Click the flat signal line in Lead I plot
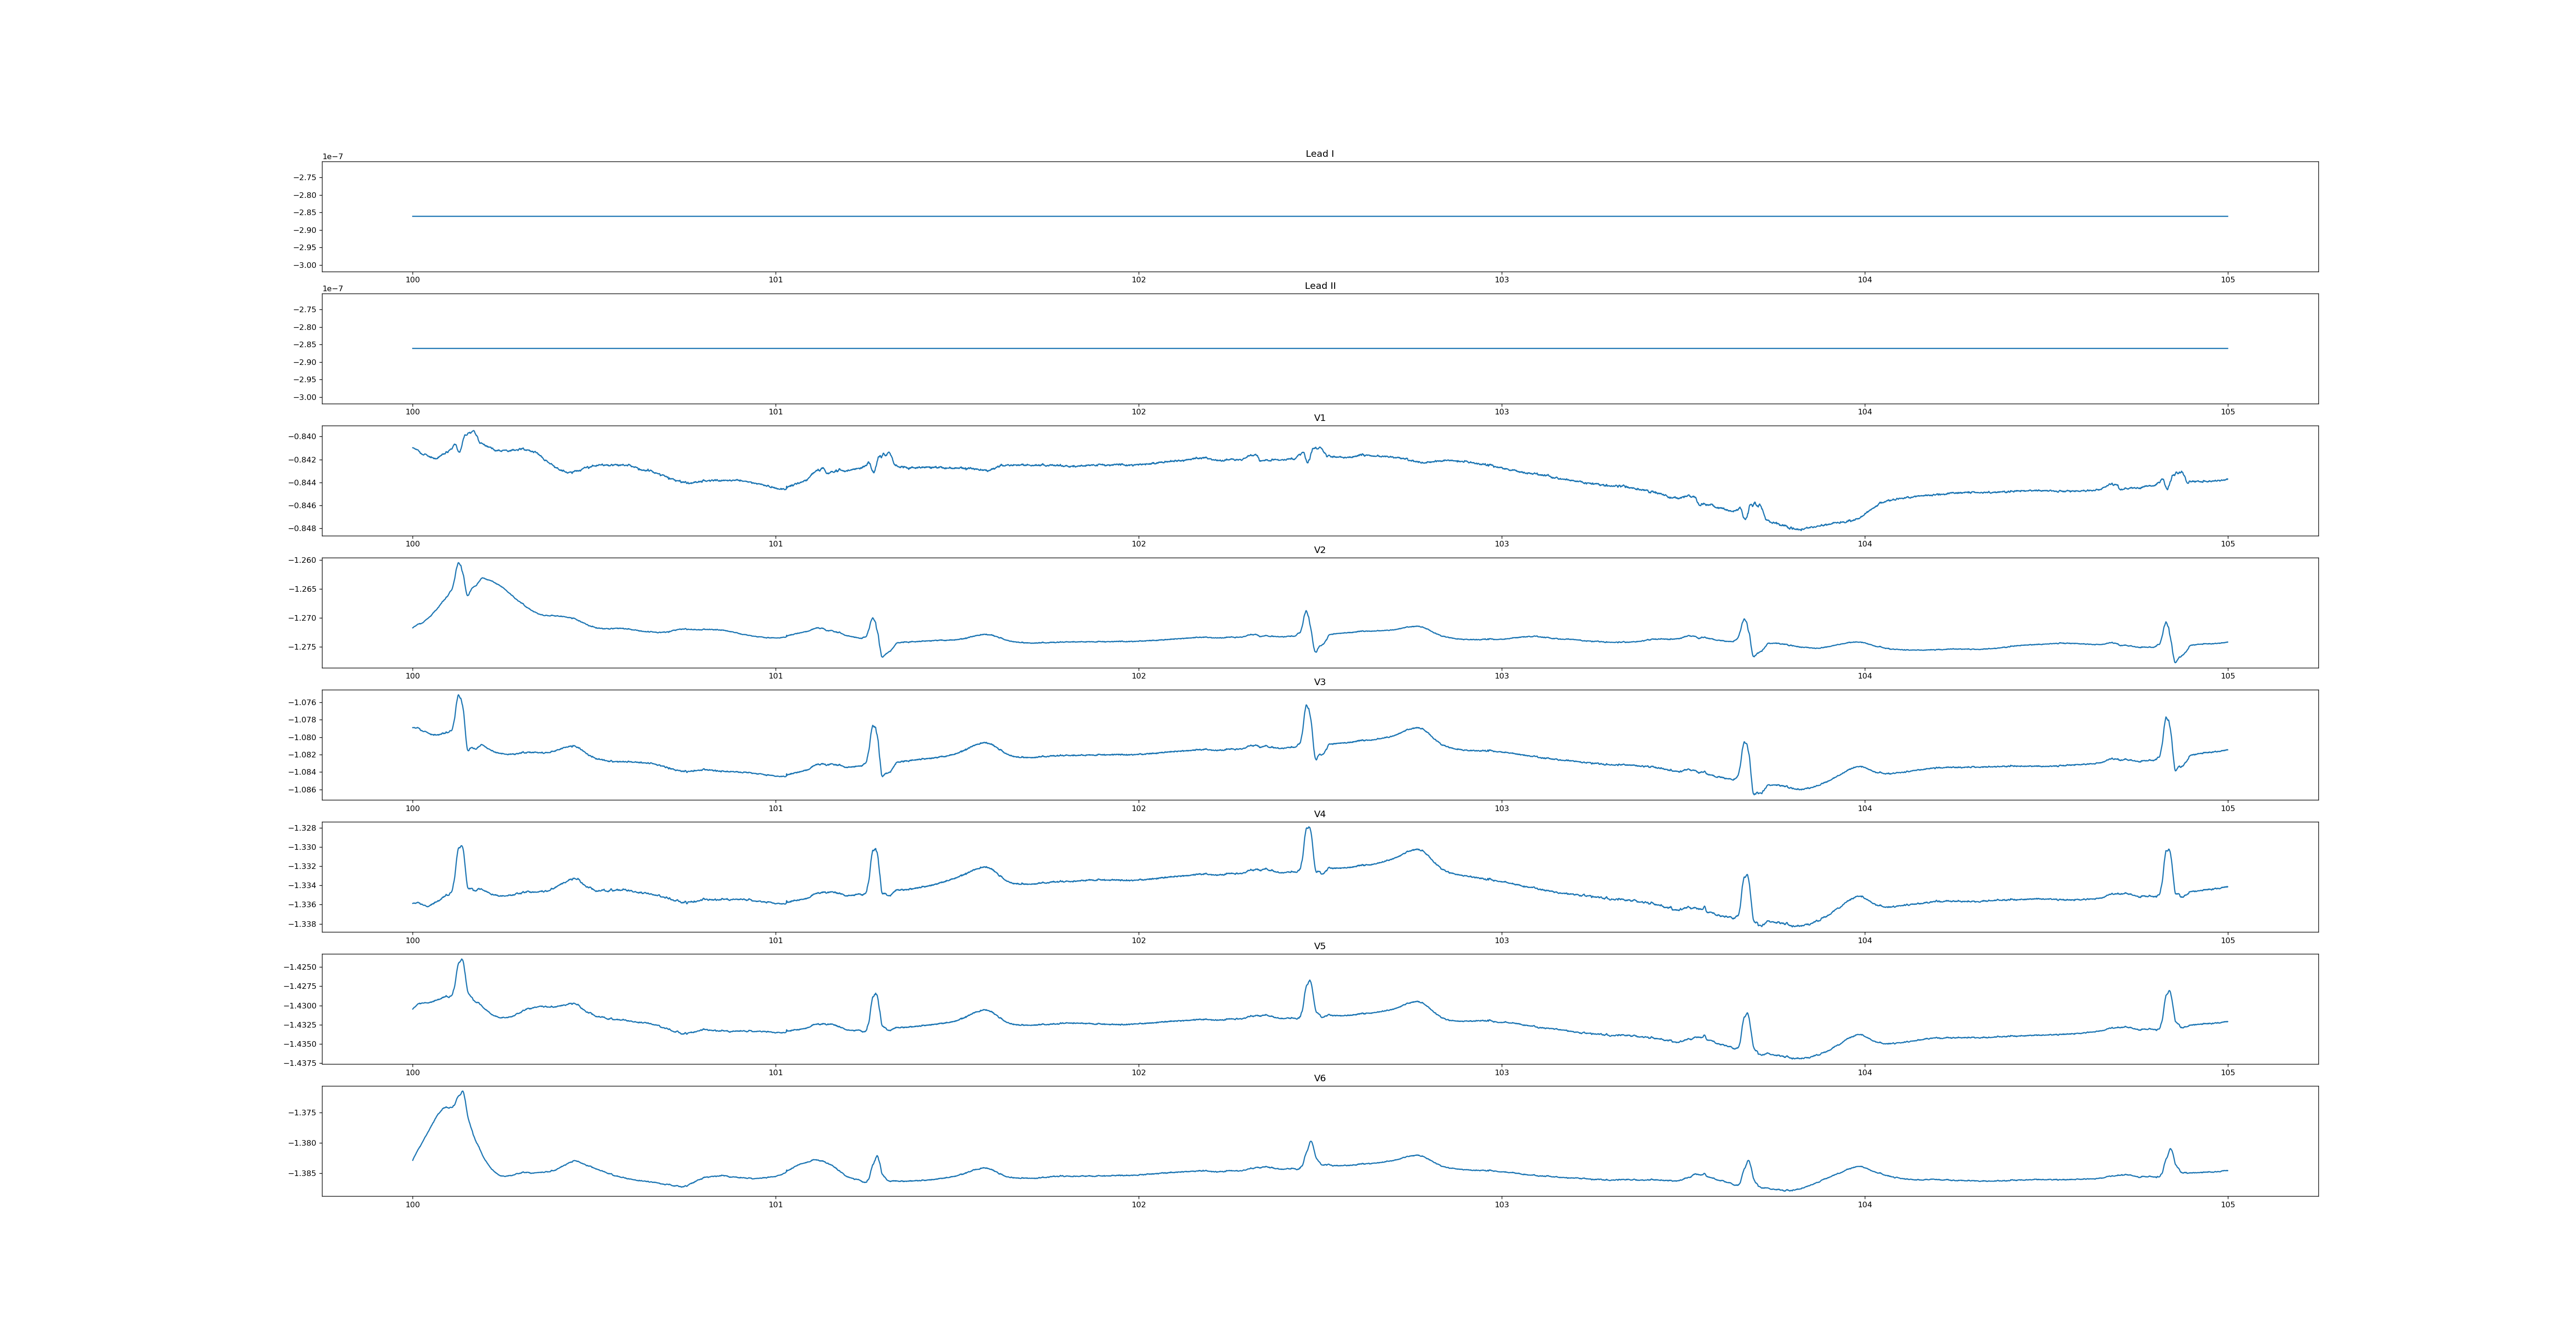This screenshot has height=1344, width=2576. click(1300, 216)
